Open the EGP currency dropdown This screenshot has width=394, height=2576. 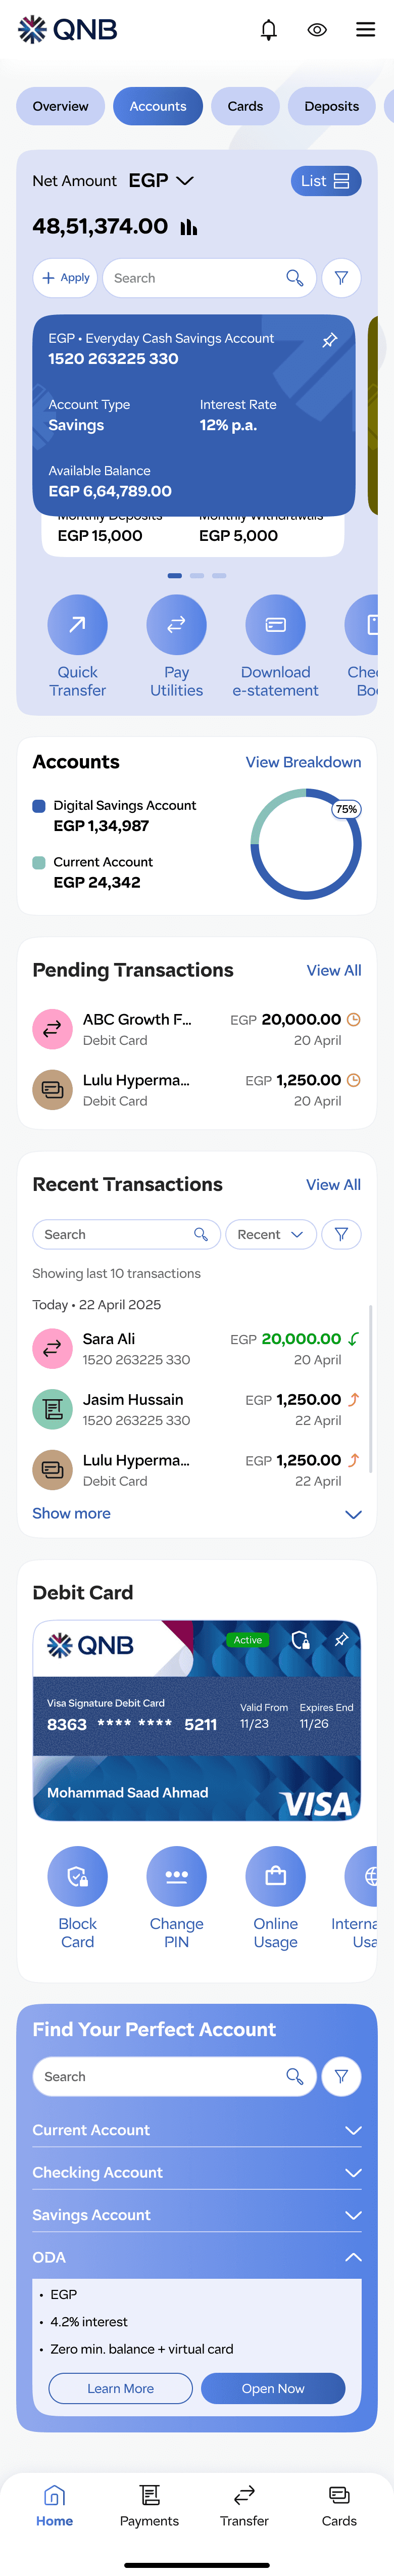point(161,181)
